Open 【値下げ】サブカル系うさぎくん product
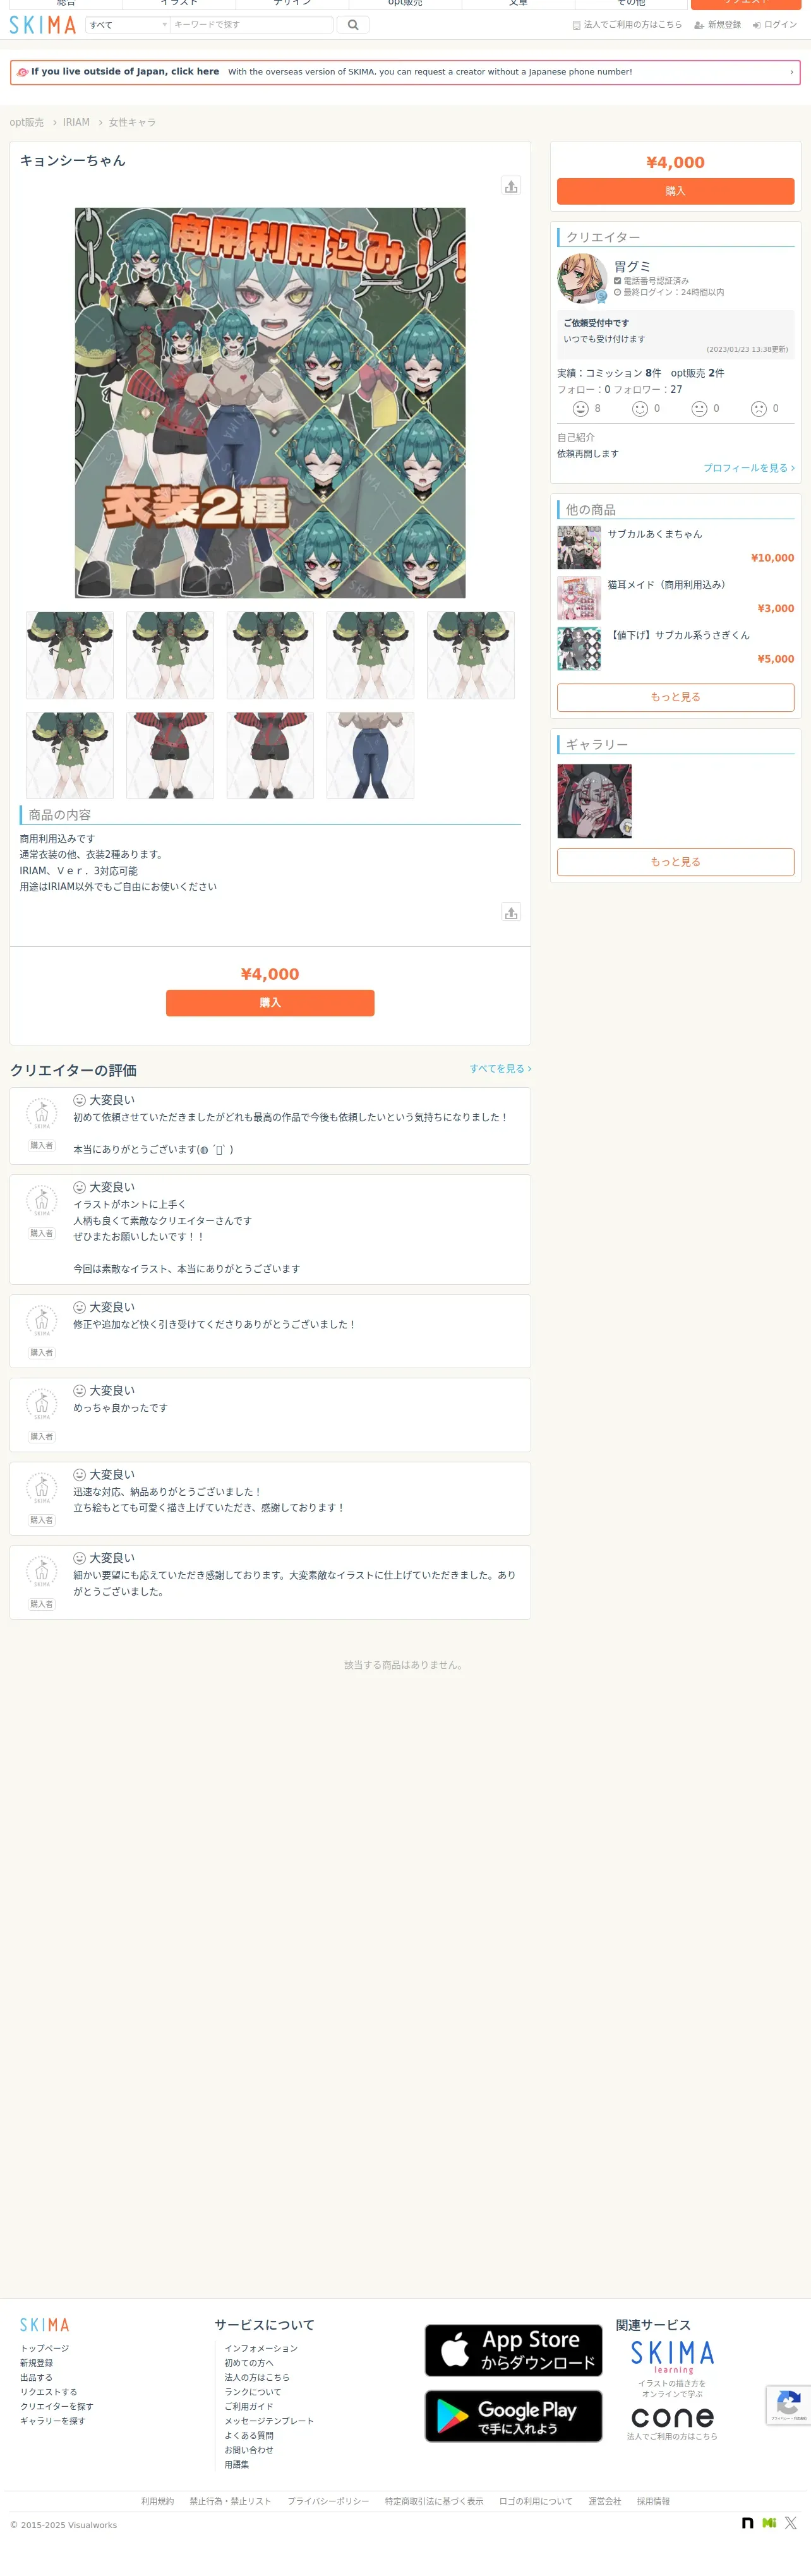Screen dimensions: 811x2576 tap(679, 635)
